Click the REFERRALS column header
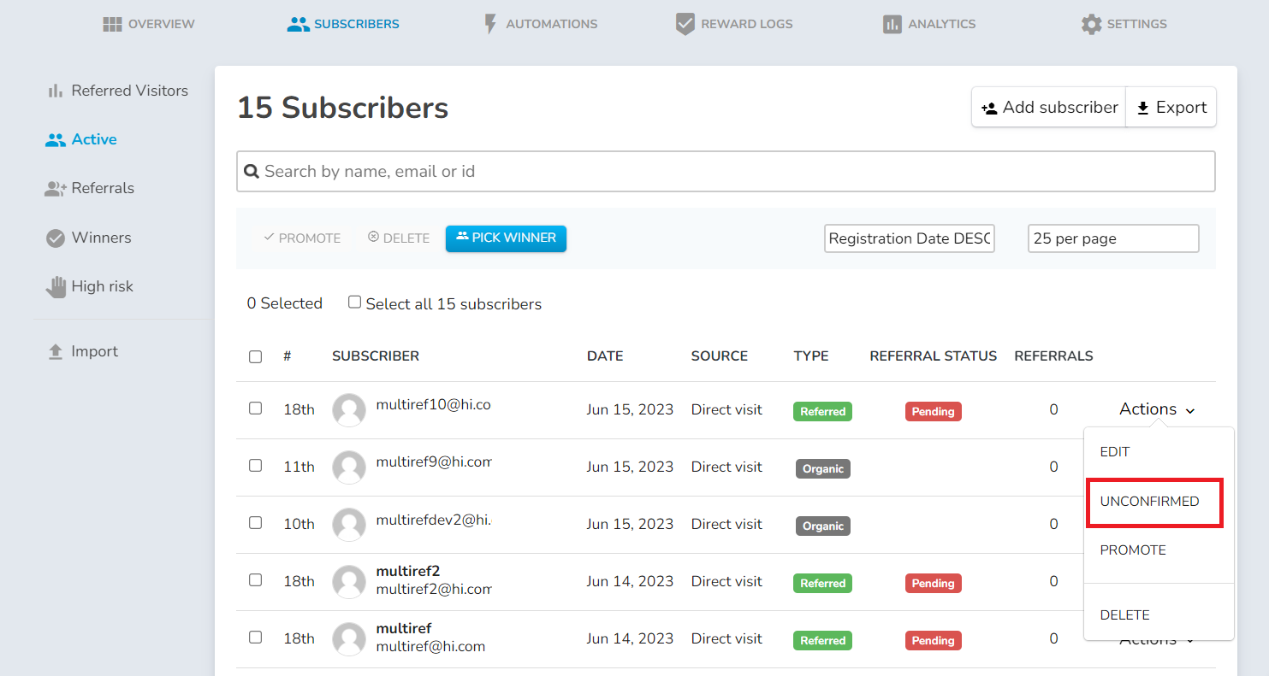Image resolution: width=1269 pixels, height=676 pixels. click(1053, 356)
